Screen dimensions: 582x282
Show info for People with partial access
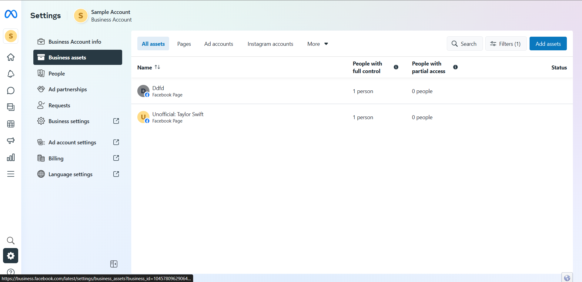click(x=455, y=67)
